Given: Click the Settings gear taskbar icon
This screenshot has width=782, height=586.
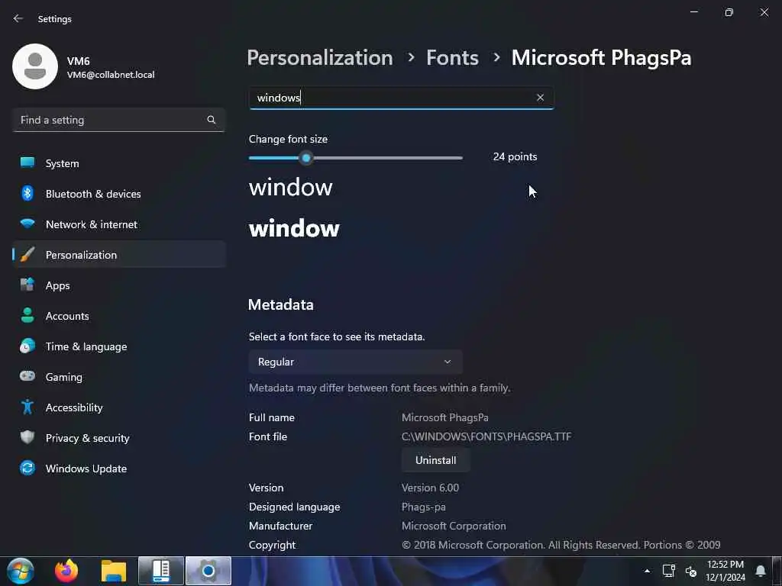Looking at the screenshot, I should (x=208, y=571).
